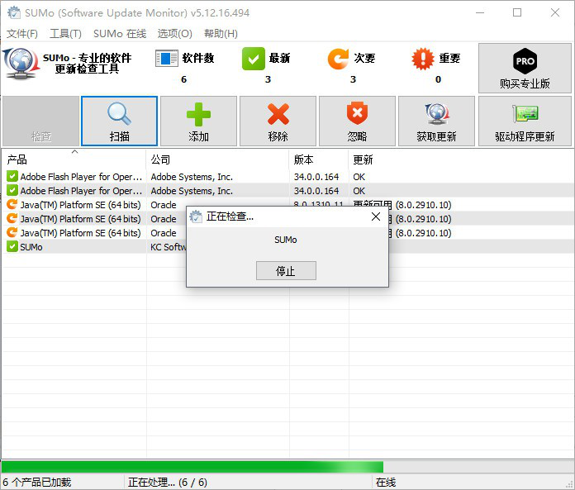Click the 重要 count value 0
Viewport: 575px width, 490px height.
(438, 79)
